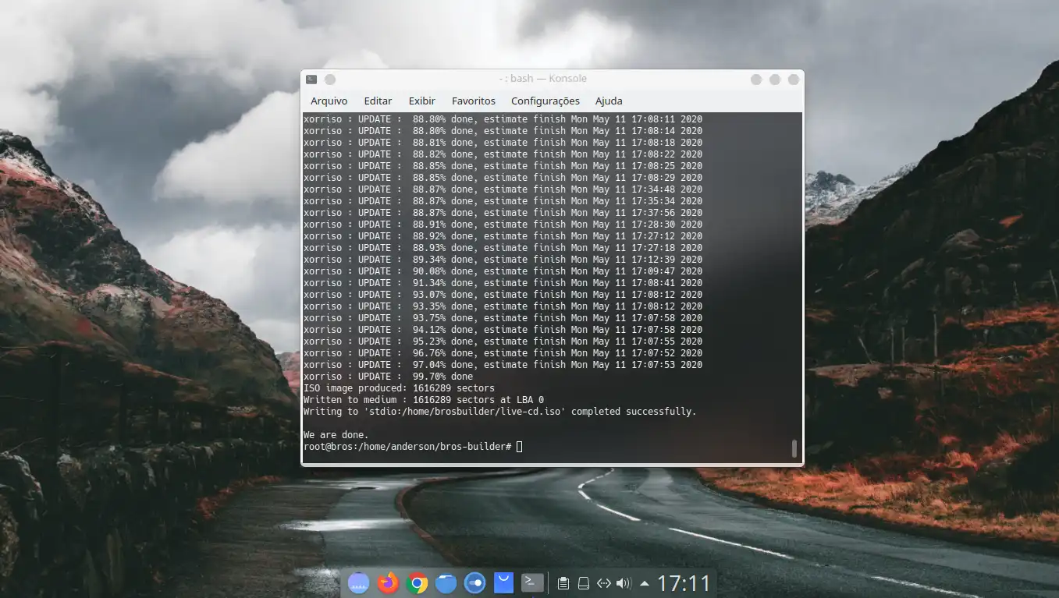The width and height of the screenshot is (1059, 598).
Task: Click the line with estimate 17:08:11
Action: 503,119
